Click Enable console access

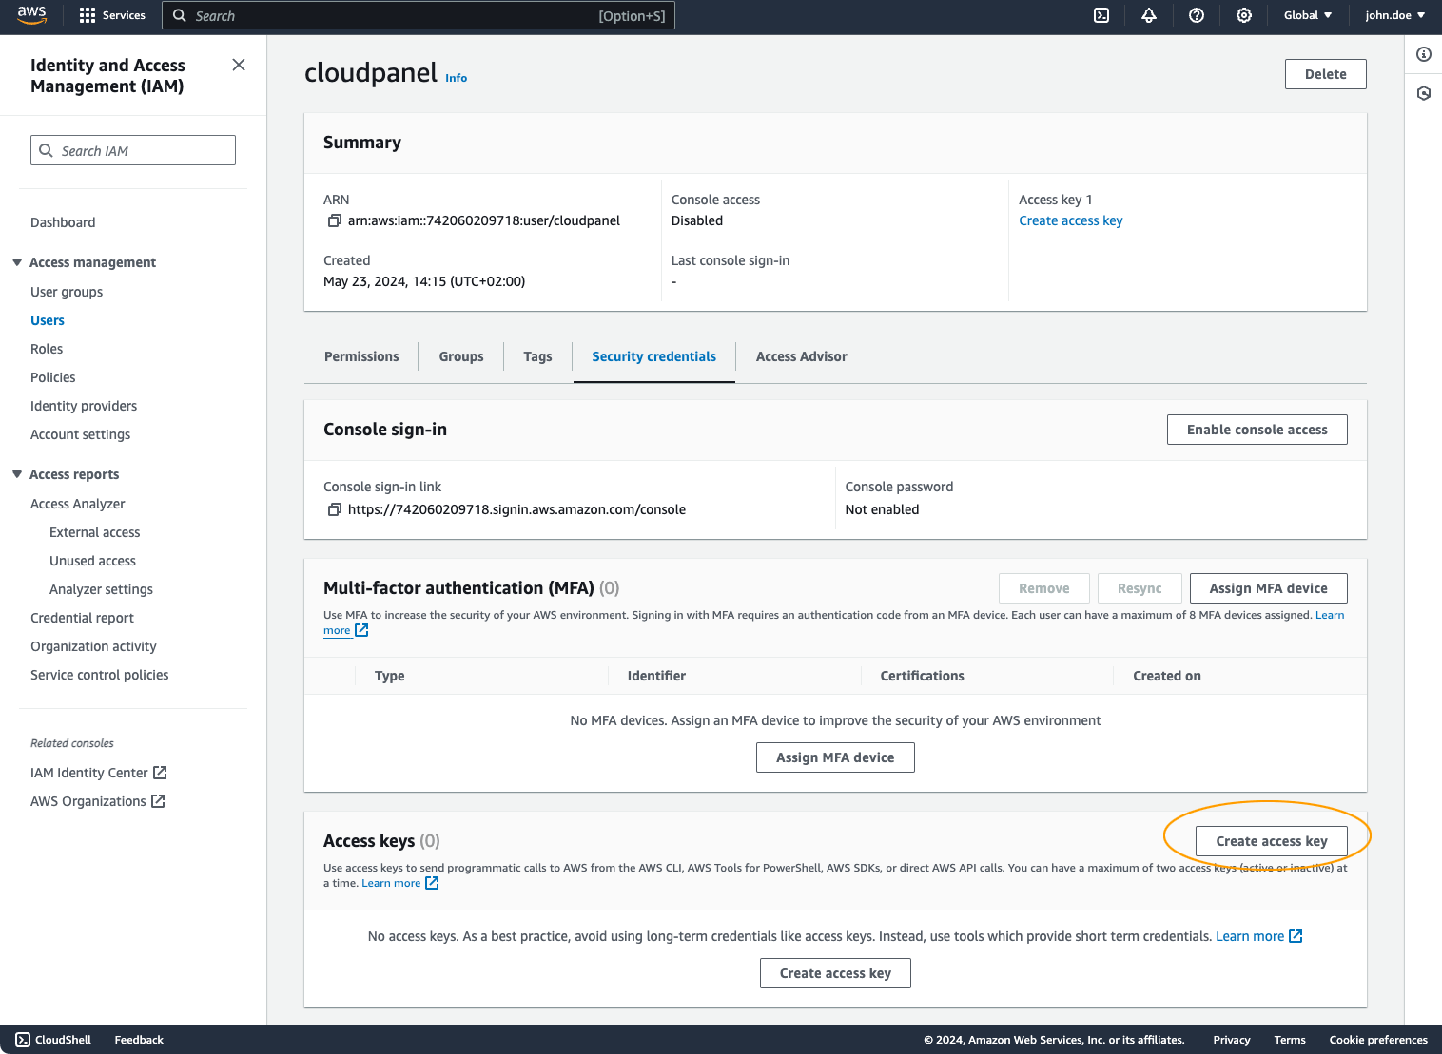point(1257,430)
